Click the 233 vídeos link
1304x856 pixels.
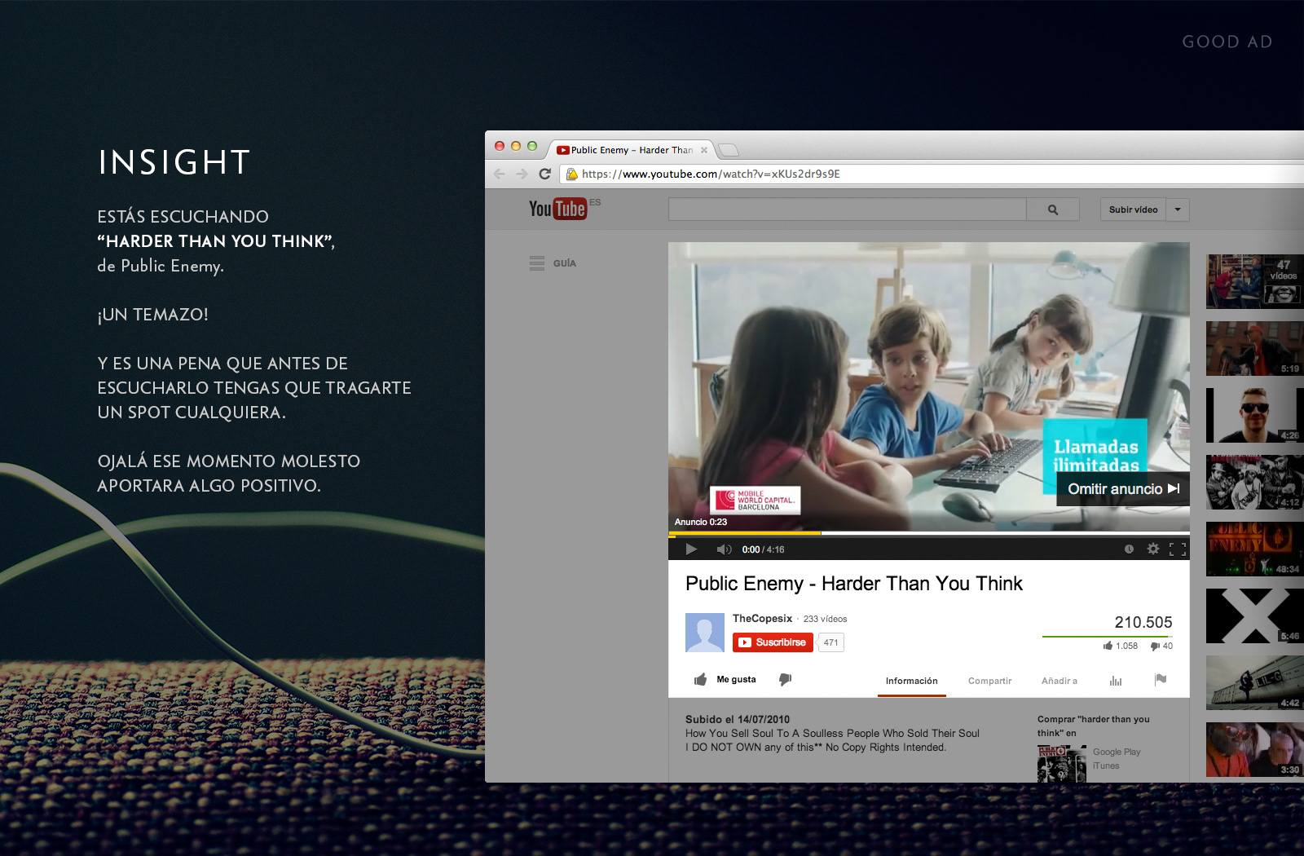coord(825,620)
